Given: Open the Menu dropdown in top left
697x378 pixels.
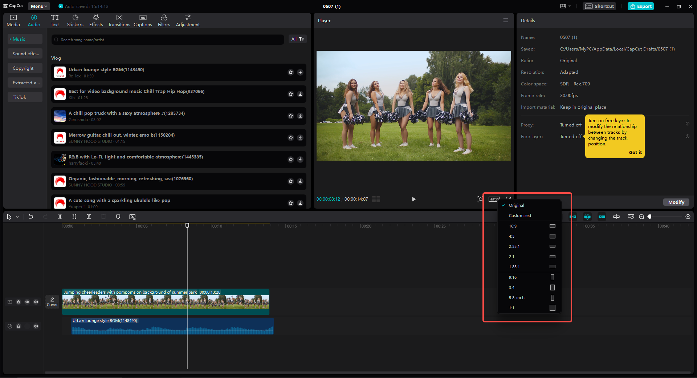Looking at the screenshot, I should [x=38, y=6].
